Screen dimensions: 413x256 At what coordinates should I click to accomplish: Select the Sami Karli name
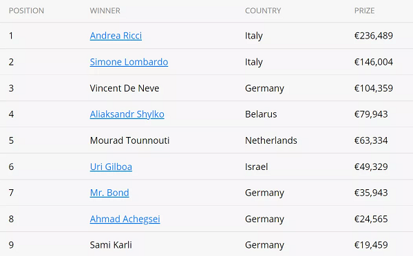(111, 245)
